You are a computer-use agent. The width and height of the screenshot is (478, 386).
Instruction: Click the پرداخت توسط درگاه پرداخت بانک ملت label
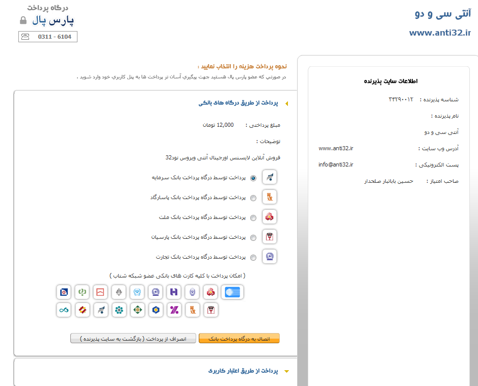pos(202,217)
